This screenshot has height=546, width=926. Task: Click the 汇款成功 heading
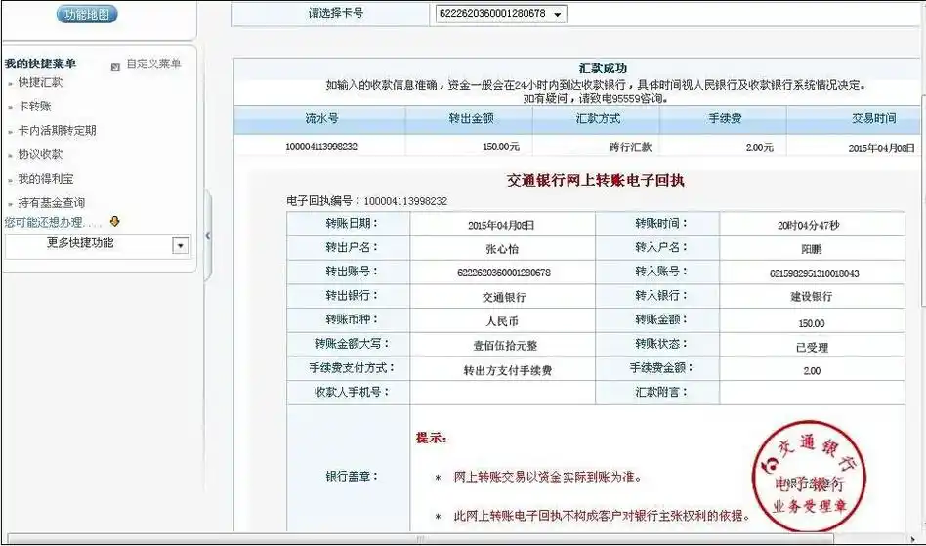(x=603, y=68)
